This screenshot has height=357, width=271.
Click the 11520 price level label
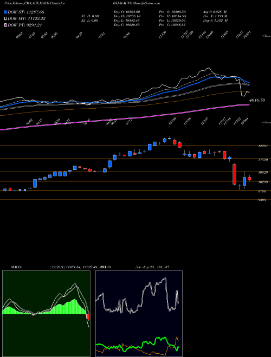(x=263, y=160)
